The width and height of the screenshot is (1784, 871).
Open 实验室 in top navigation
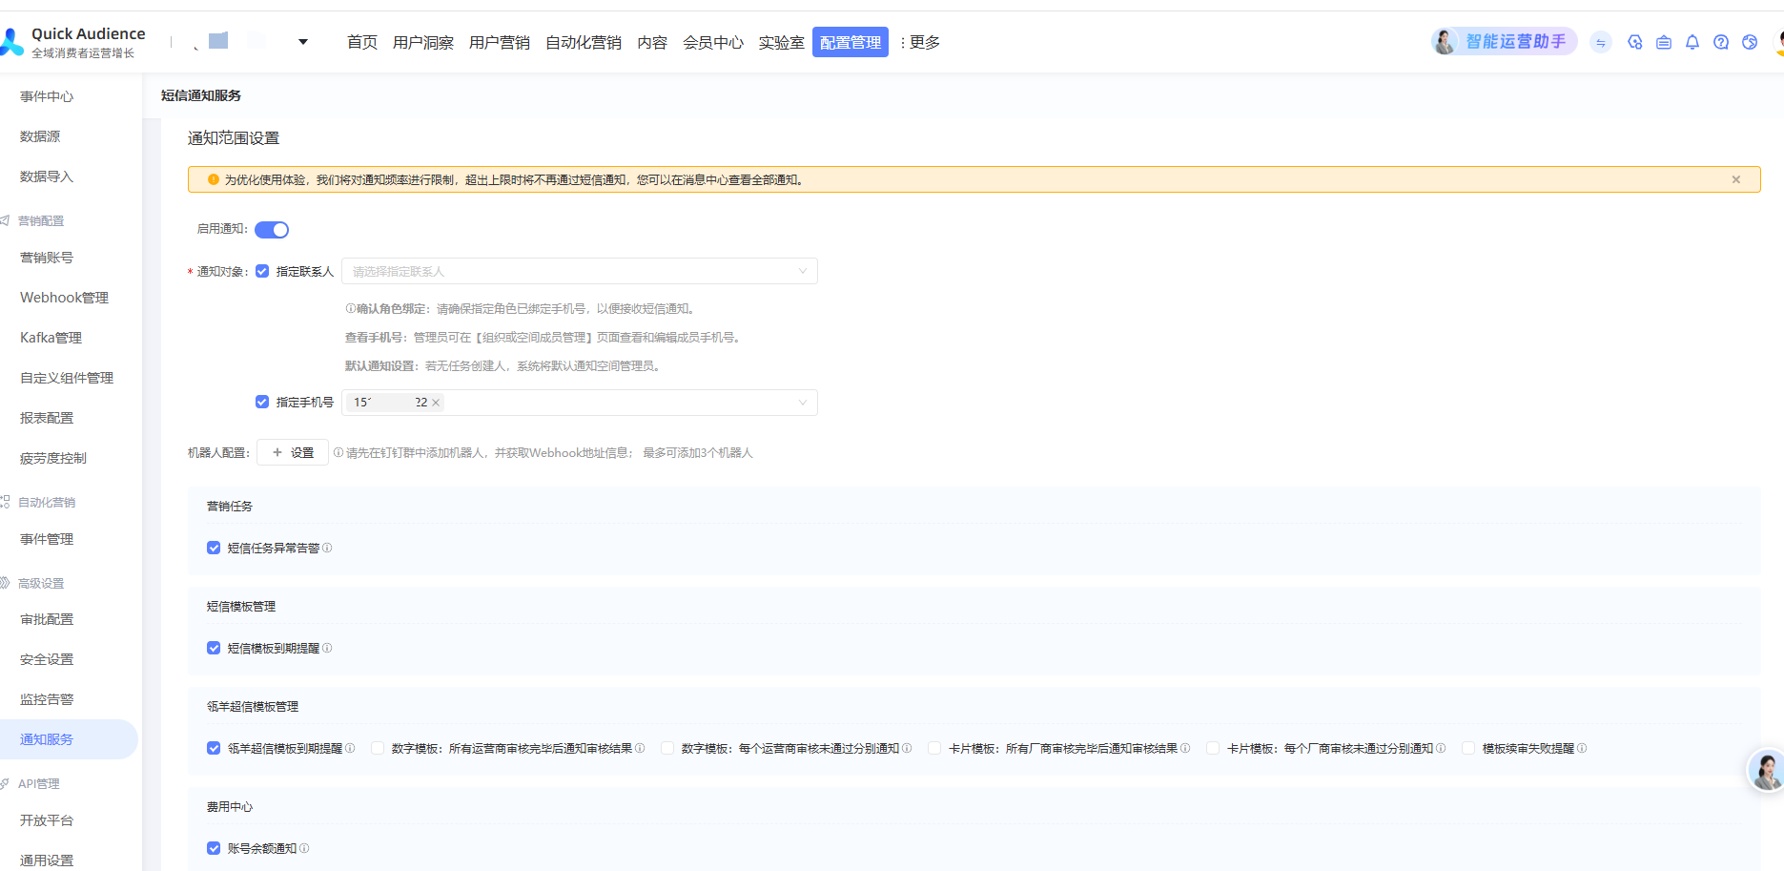coord(782,42)
